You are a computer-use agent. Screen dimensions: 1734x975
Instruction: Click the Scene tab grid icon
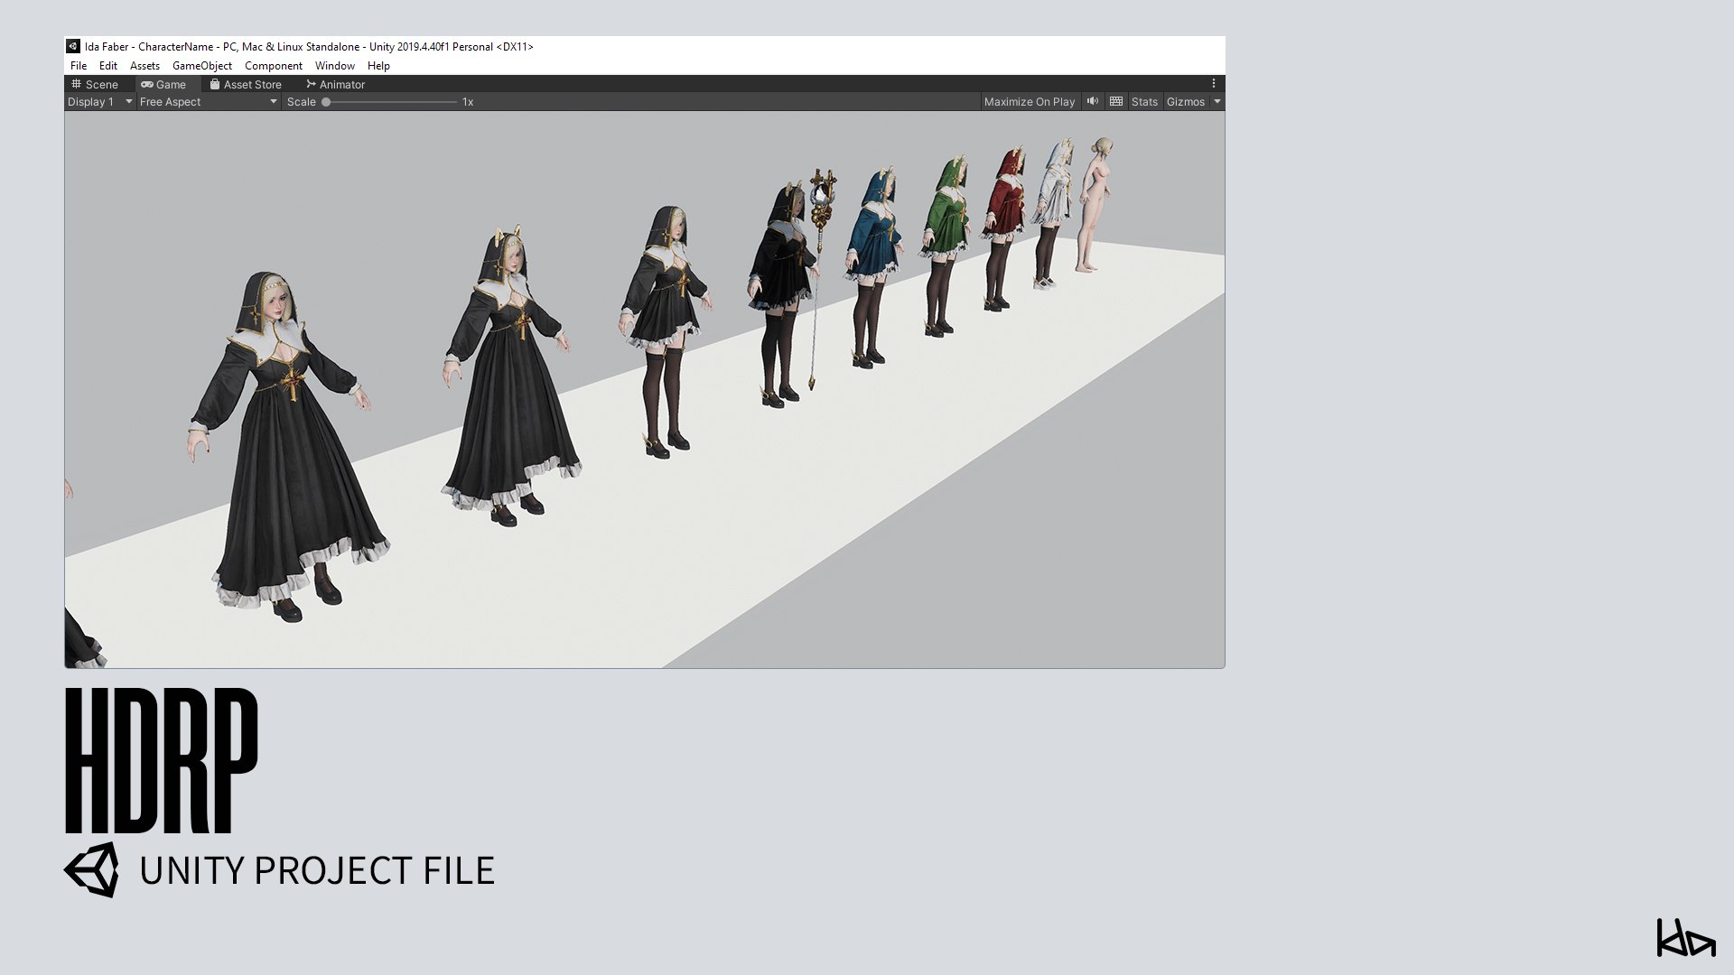pos(76,84)
